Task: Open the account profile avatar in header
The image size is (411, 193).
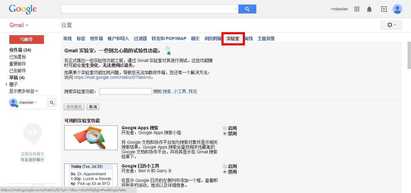Action: 397,9
